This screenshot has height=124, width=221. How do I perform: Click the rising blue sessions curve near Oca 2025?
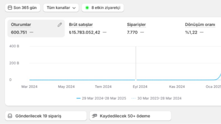[x=219, y=77]
